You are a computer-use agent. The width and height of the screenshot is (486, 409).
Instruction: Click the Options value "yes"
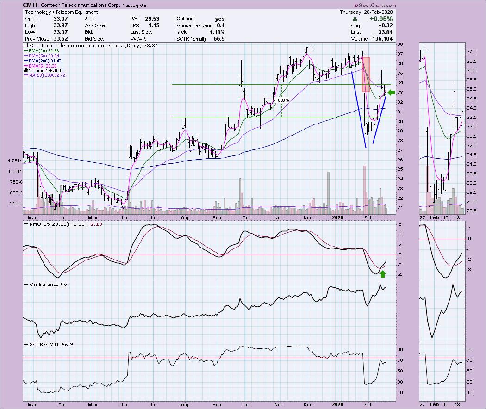[x=220, y=19]
